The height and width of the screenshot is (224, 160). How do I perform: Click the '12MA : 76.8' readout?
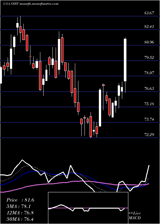pyautogui.click(x=20, y=212)
